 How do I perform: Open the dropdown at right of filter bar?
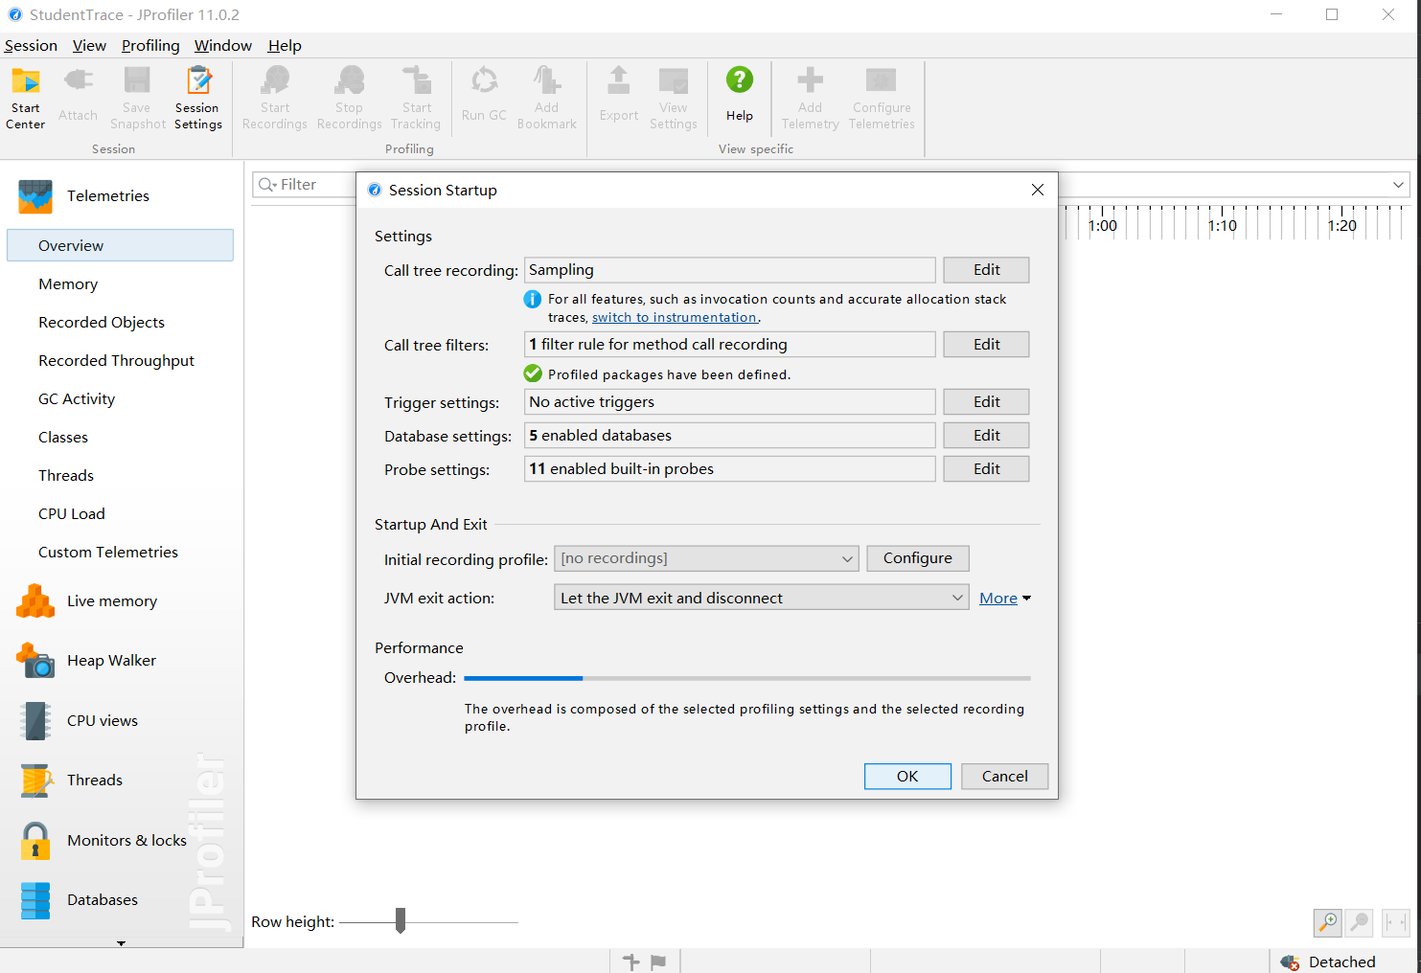click(x=1398, y=185)
